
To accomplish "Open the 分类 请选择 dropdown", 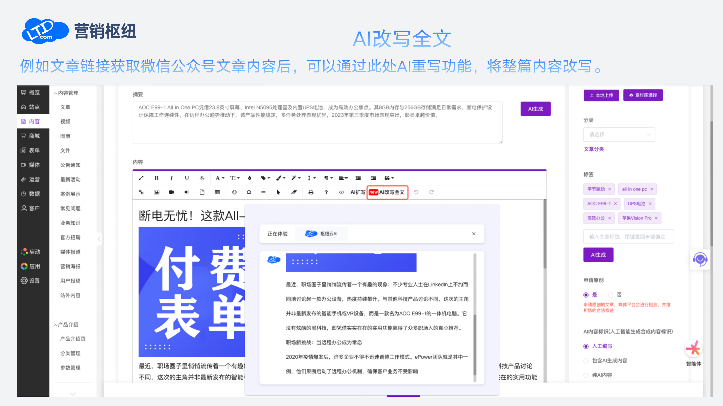I will click(x=619, y=135).
